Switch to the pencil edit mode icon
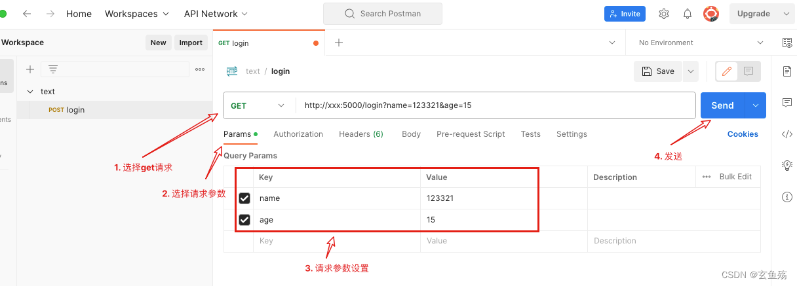The height and width of the screenshot is (286, 797). (726, 71)
